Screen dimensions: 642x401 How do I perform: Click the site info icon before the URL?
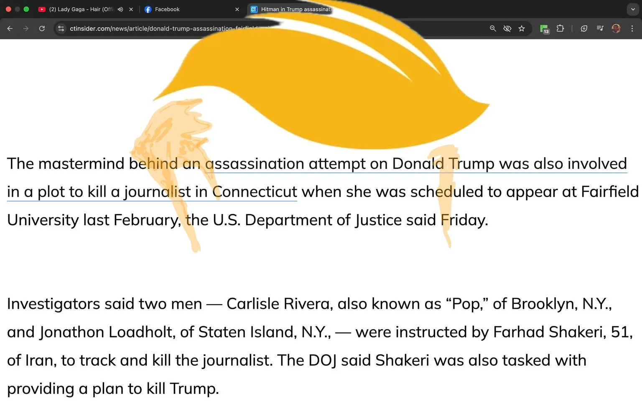click(61, 28)
